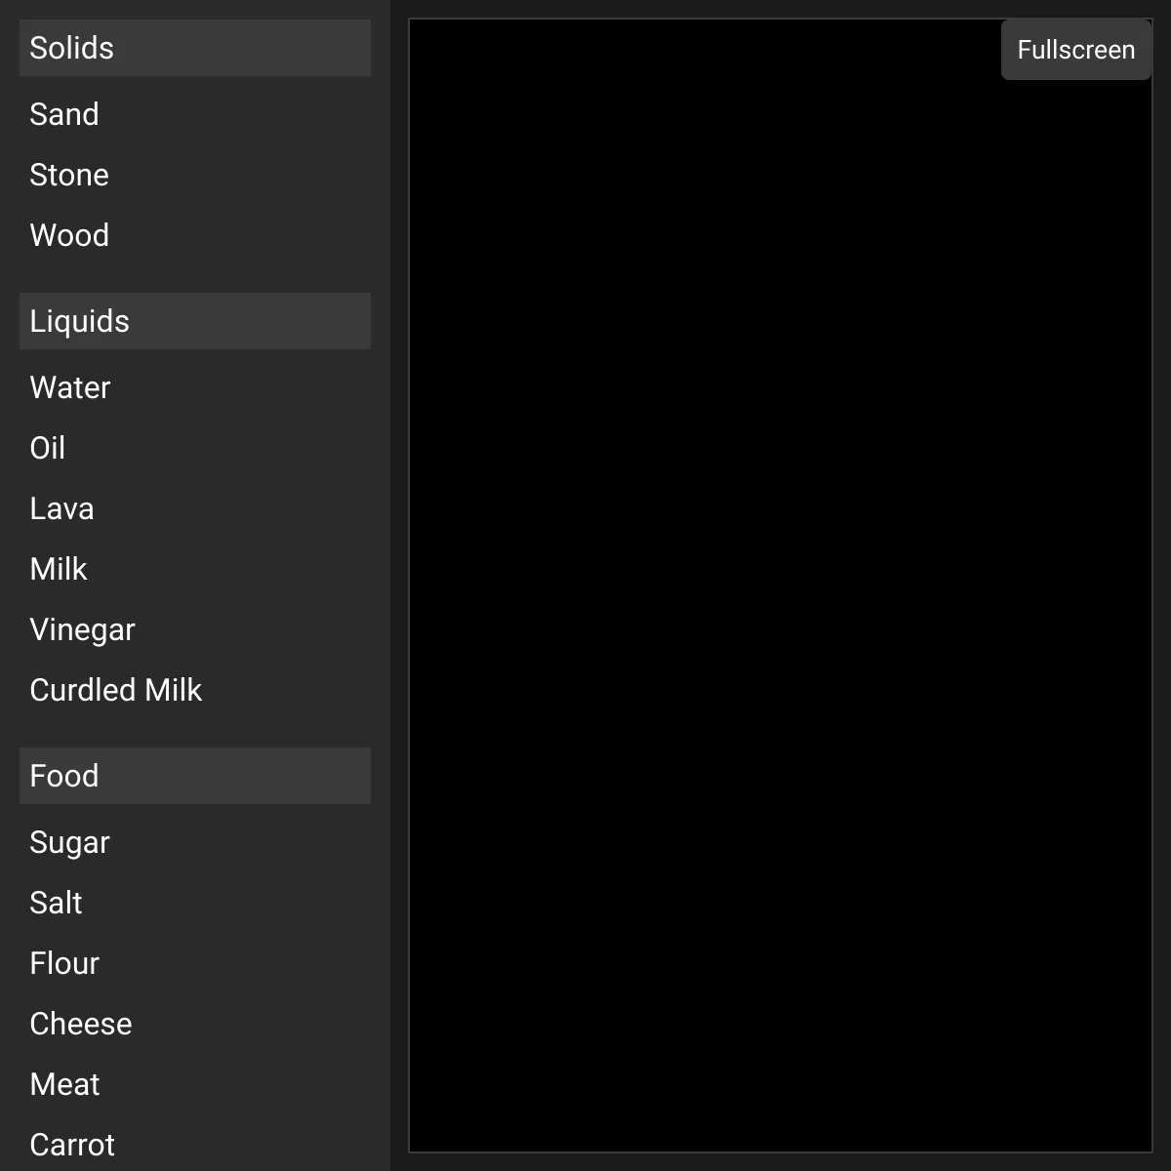Choose the Stone material
The image size is (1171, 1171).
coord(195,175)
